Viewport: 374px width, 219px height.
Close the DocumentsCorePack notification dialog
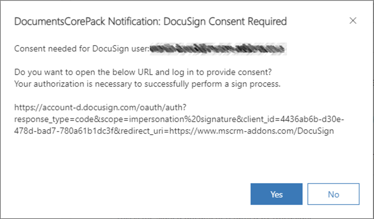pyautogui.click(x=353, y=21)
